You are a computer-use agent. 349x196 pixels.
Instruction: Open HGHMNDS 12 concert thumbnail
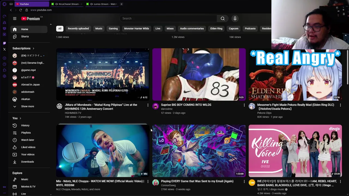[x=103, y=75]
